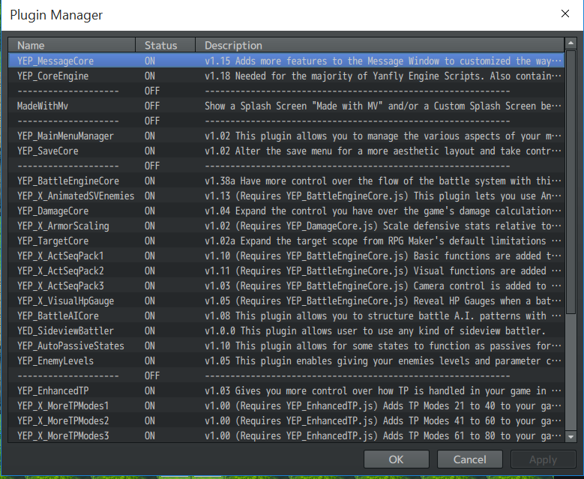Select the YEP_X_ActSeqPack2 plugin row

pyautogui.click(x=286, y=271)
